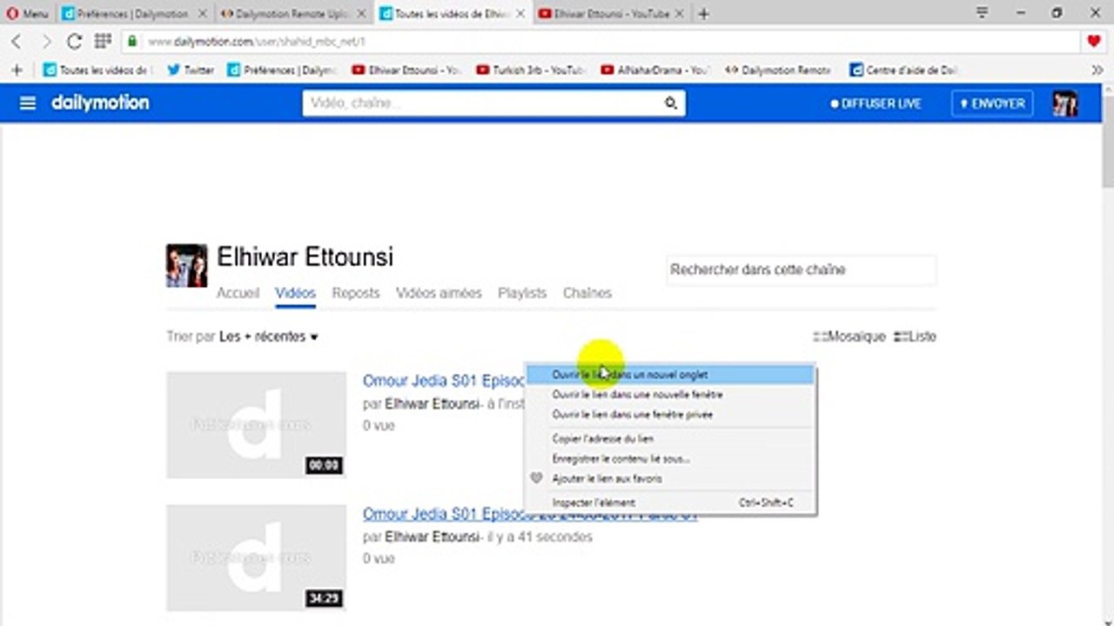Expand the bookmarks bar overflow chevron
This screenshot has height=626, width=1114.
[x=1097, y=70]
